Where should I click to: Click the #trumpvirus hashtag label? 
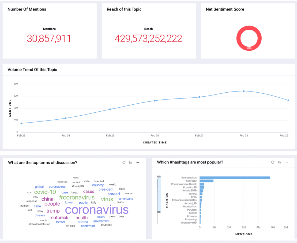click(189, 207)
